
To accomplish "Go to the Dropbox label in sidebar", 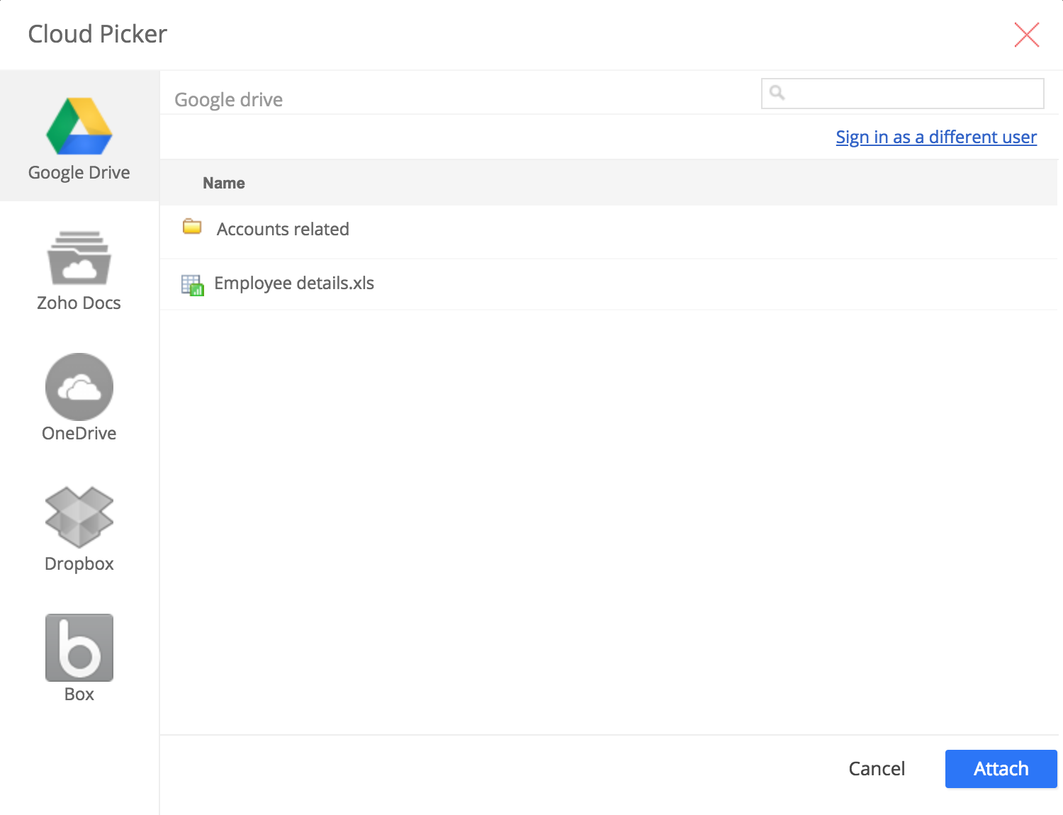I will click(79, 564).
